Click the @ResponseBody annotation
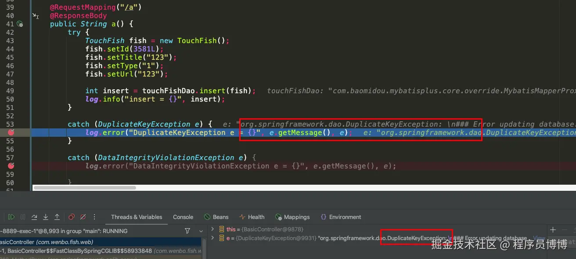The image size is (576, 259). 78,15
